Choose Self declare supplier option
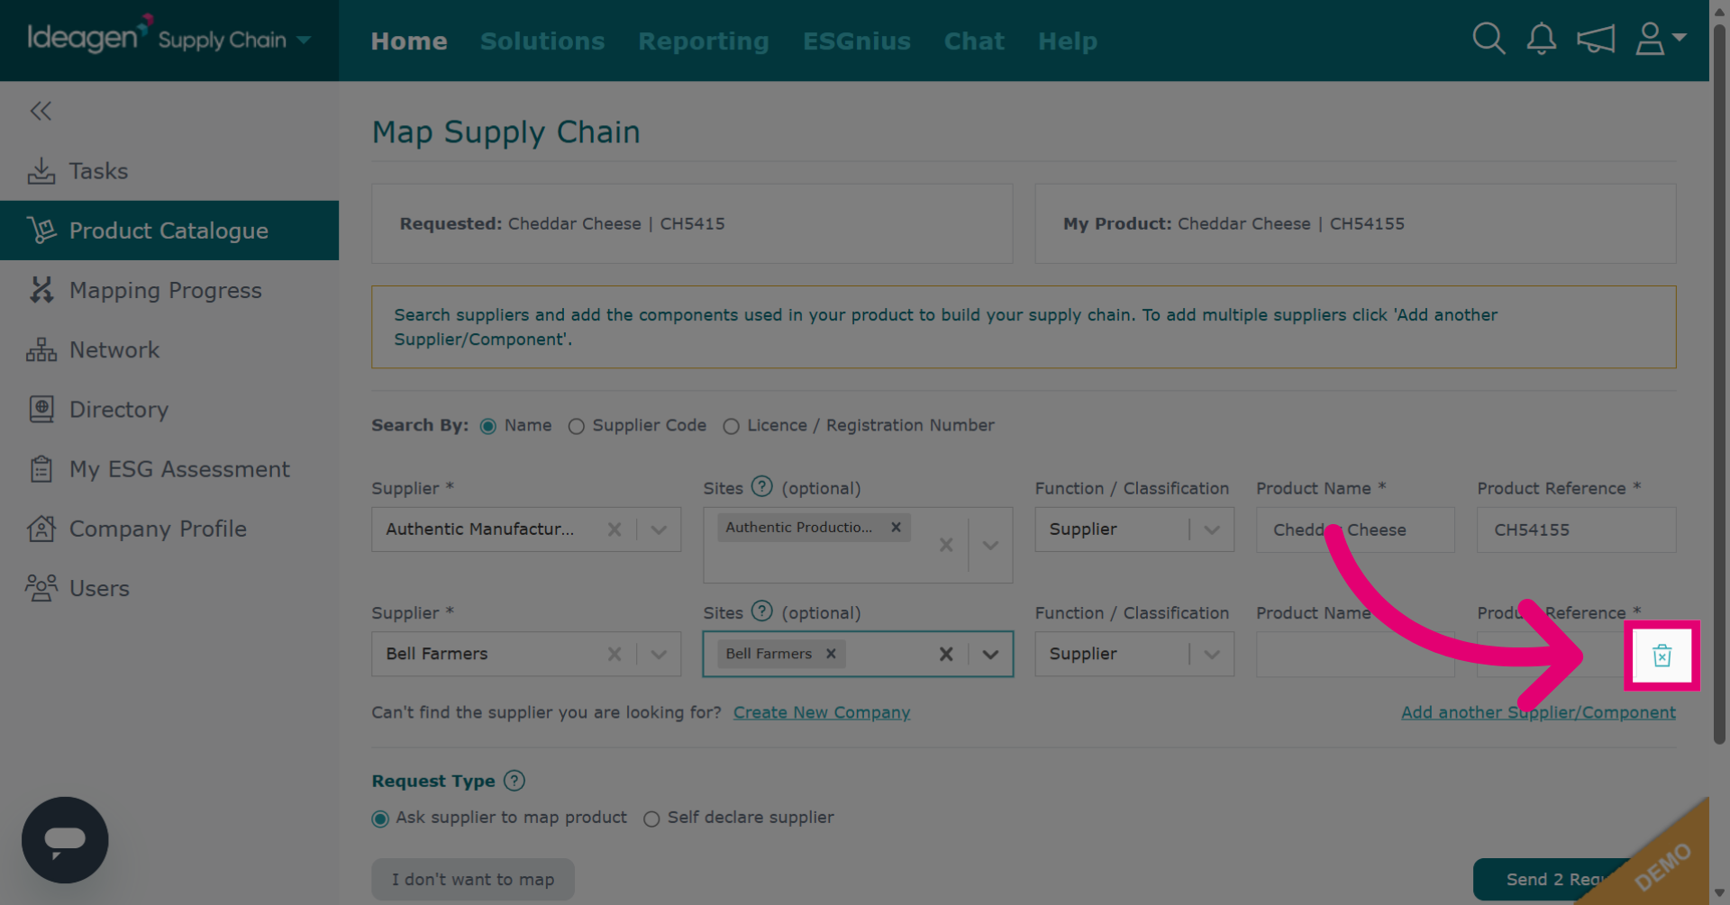This screenshot has height=905, width=1730. pyautogui.click(x=651, y=819)
